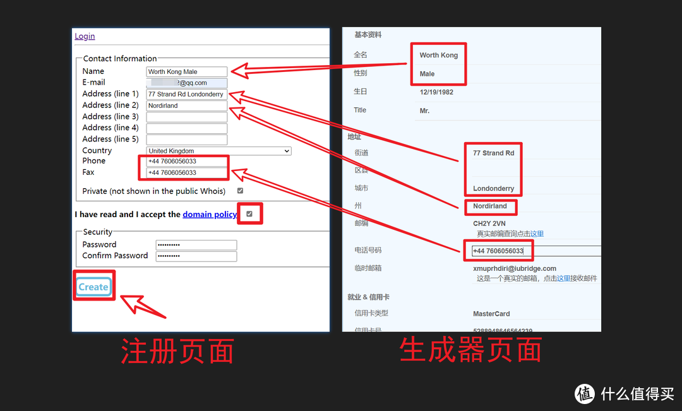Click the empty Address line 5 field

pyautogui.click(x=186, y=140)
